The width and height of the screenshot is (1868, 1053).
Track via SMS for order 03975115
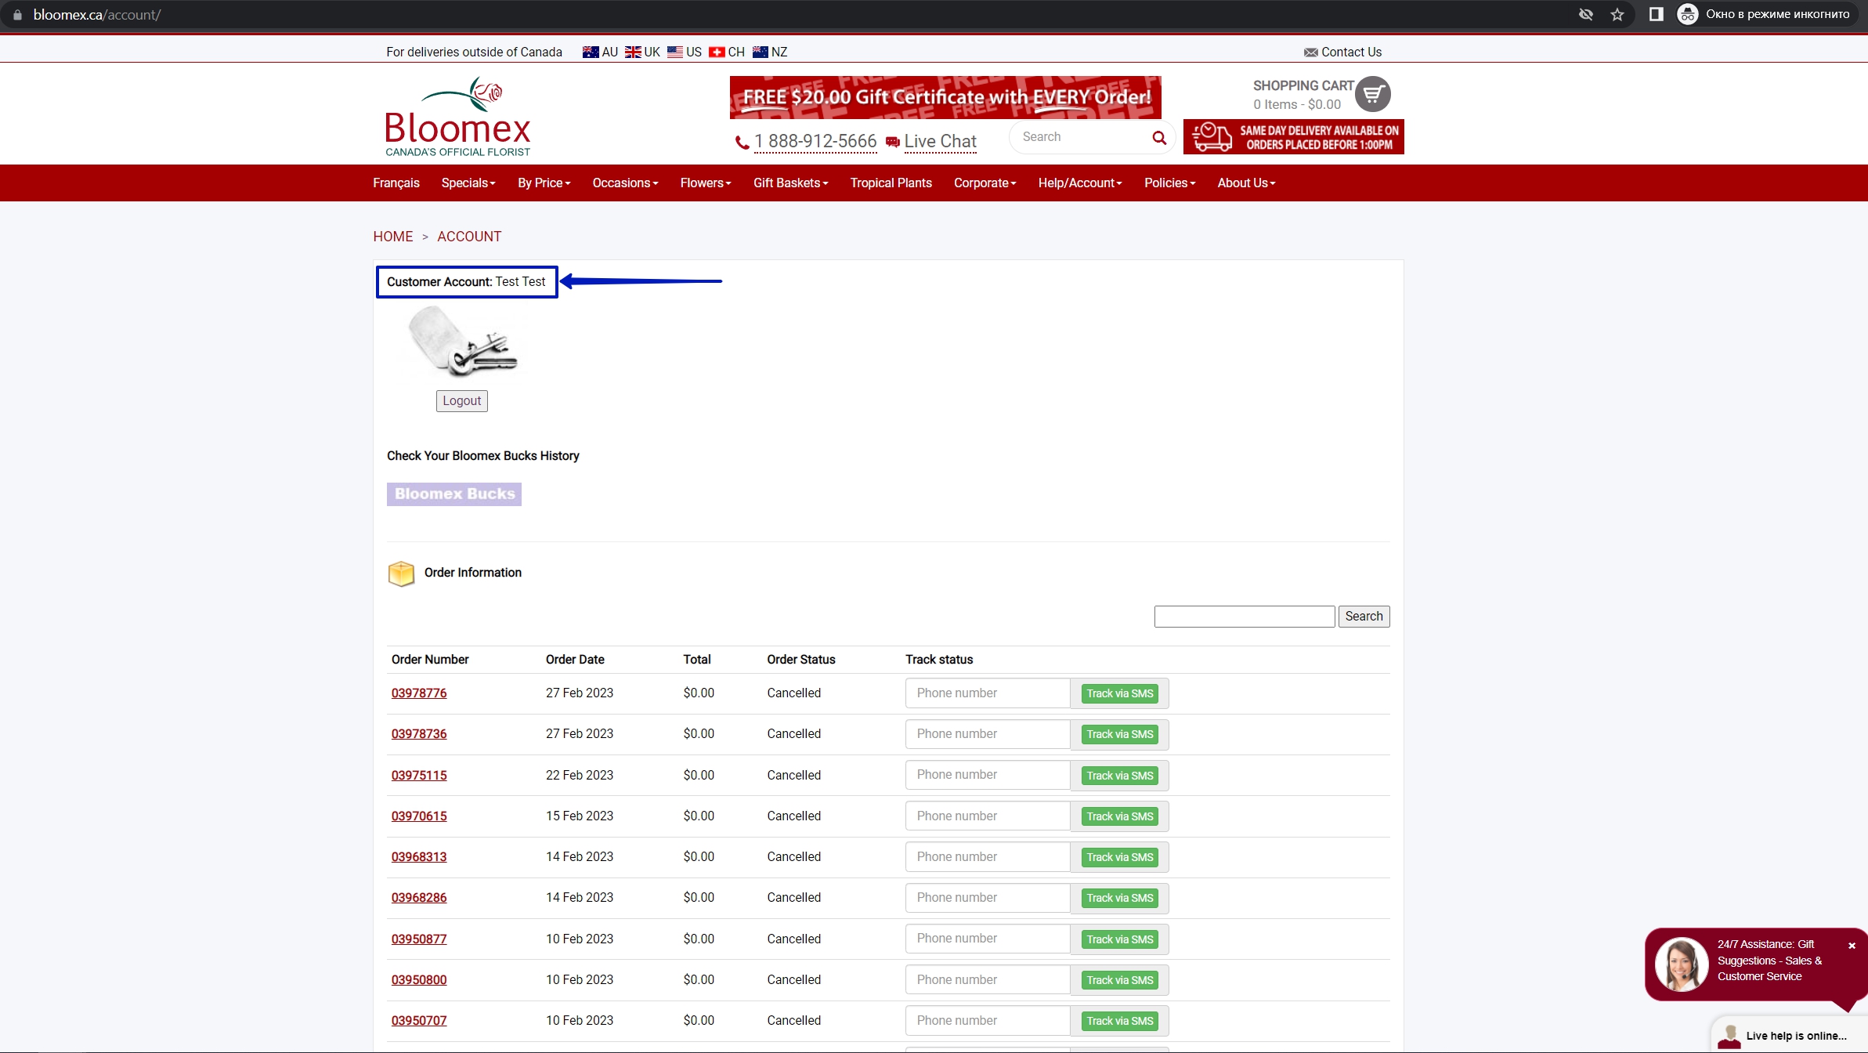[x=1119, y=776]
